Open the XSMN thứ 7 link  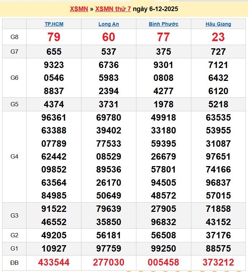tap(113, 9)
